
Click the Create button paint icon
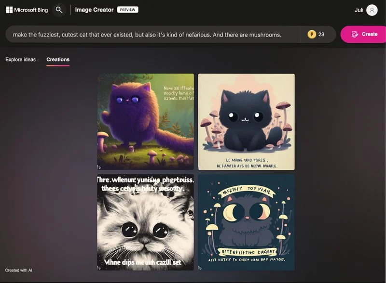click(355, 34)
